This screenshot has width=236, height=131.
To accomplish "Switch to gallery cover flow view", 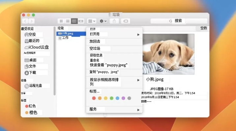I will tap(81, 21).
